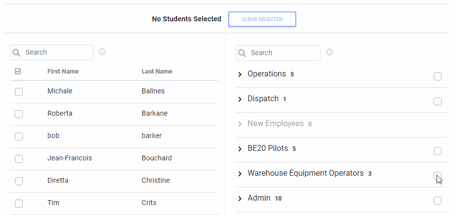451x215 pixels.
Task: Focus the student search input field
Action: tap(57, 53)
